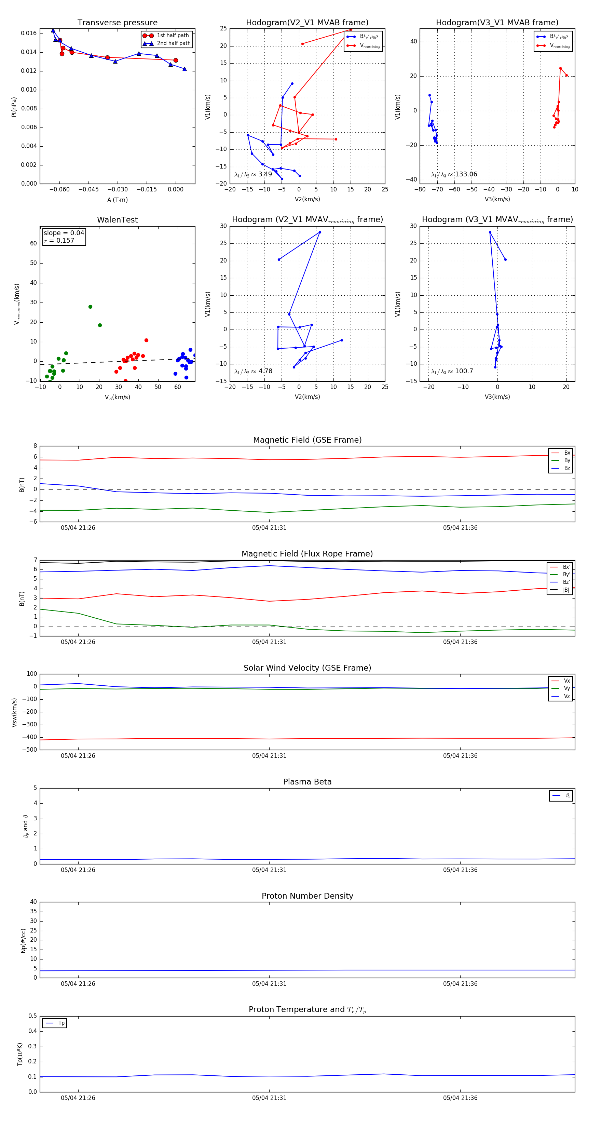Select the "βp" legend entry in Plasma Beta

[562, 796]
